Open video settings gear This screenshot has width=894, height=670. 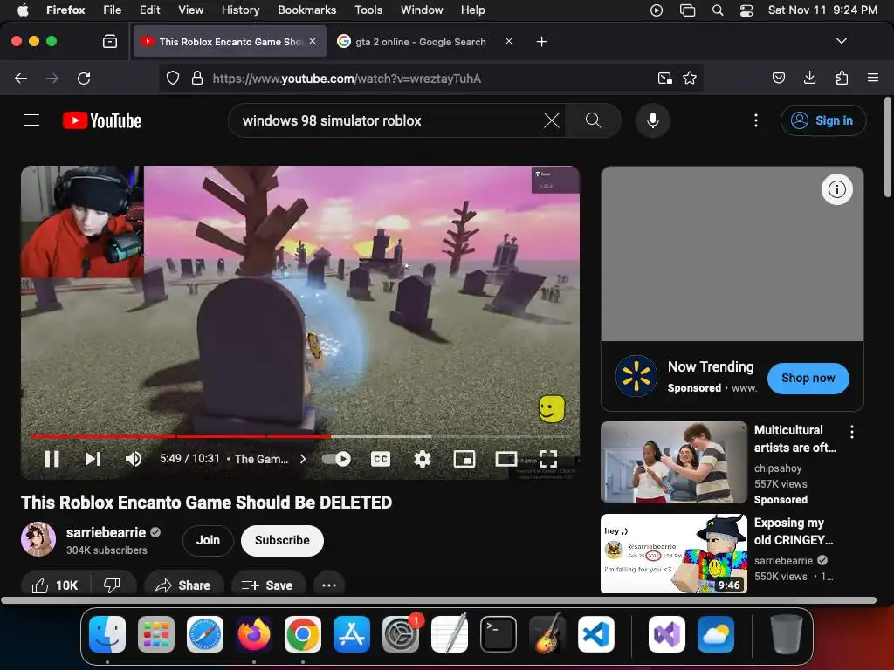click(422, 459)
